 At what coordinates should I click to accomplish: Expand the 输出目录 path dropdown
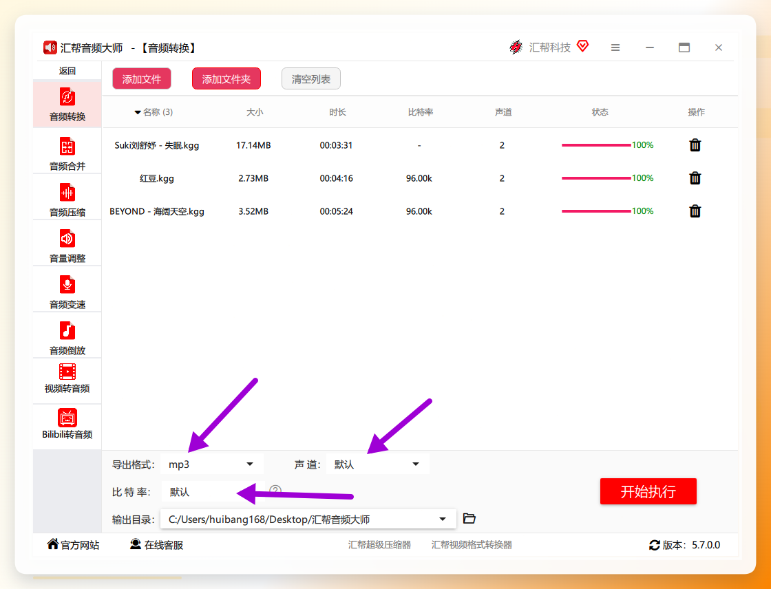click(308, 520)
